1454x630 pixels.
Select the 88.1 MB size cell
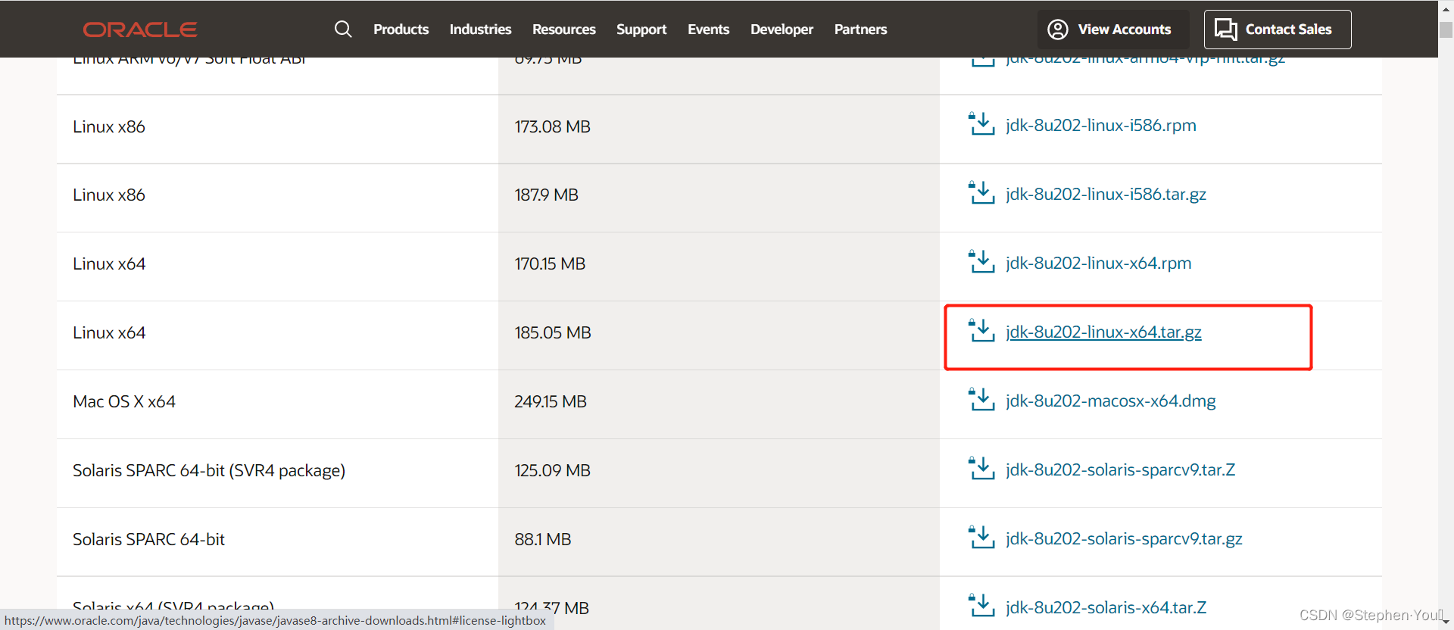click(719, 543)
